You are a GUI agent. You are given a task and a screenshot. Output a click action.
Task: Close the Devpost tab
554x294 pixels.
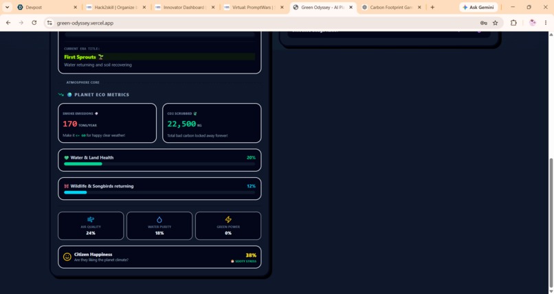pos(75,7)
